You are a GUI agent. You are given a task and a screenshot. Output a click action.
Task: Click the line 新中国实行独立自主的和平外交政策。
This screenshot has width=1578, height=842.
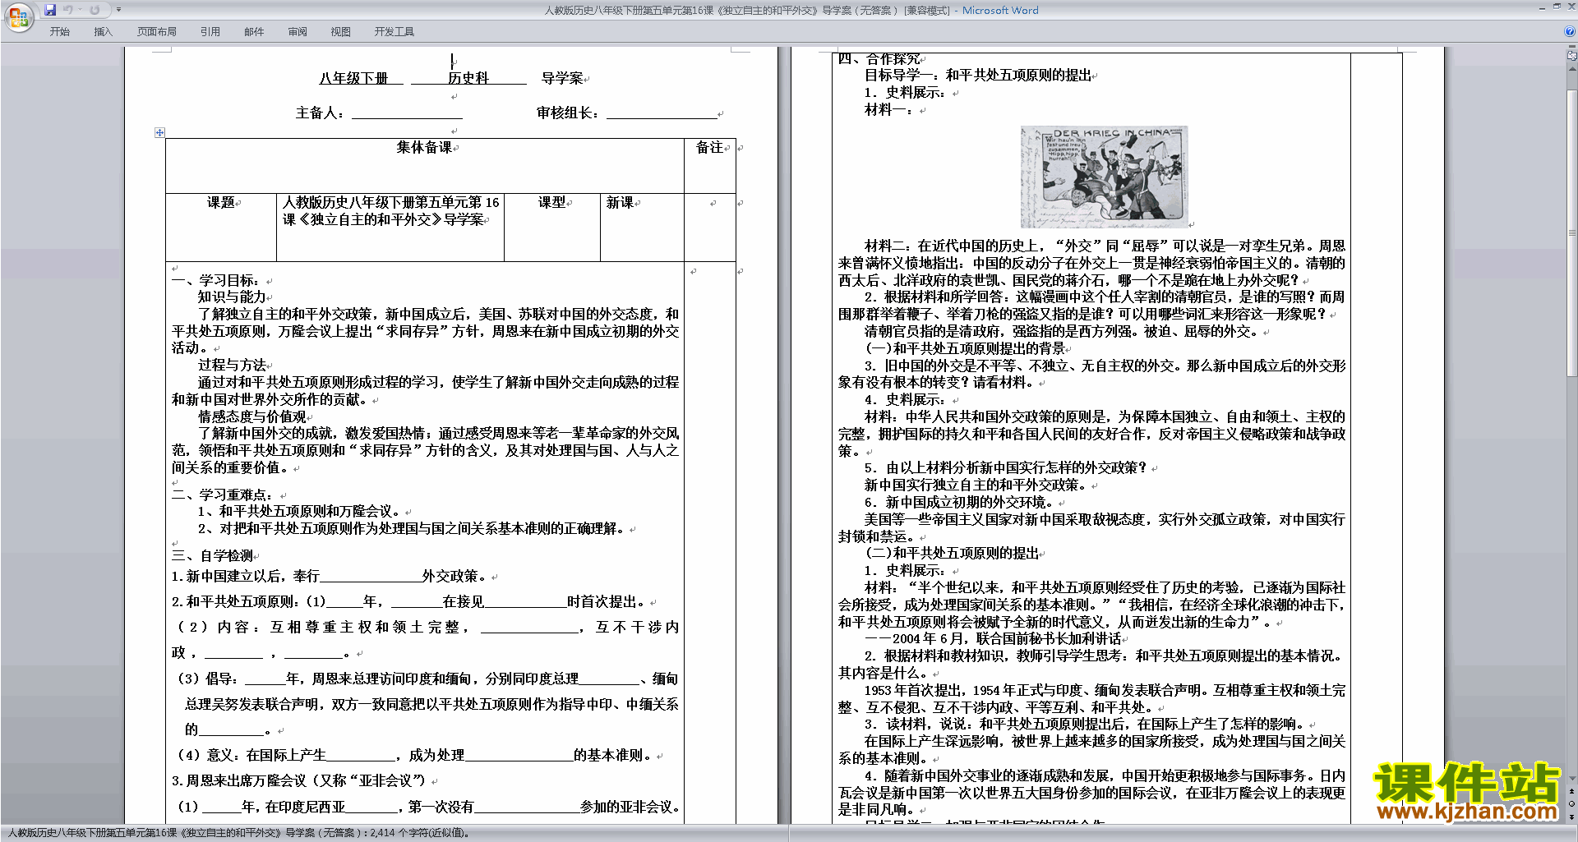[976, 485]
